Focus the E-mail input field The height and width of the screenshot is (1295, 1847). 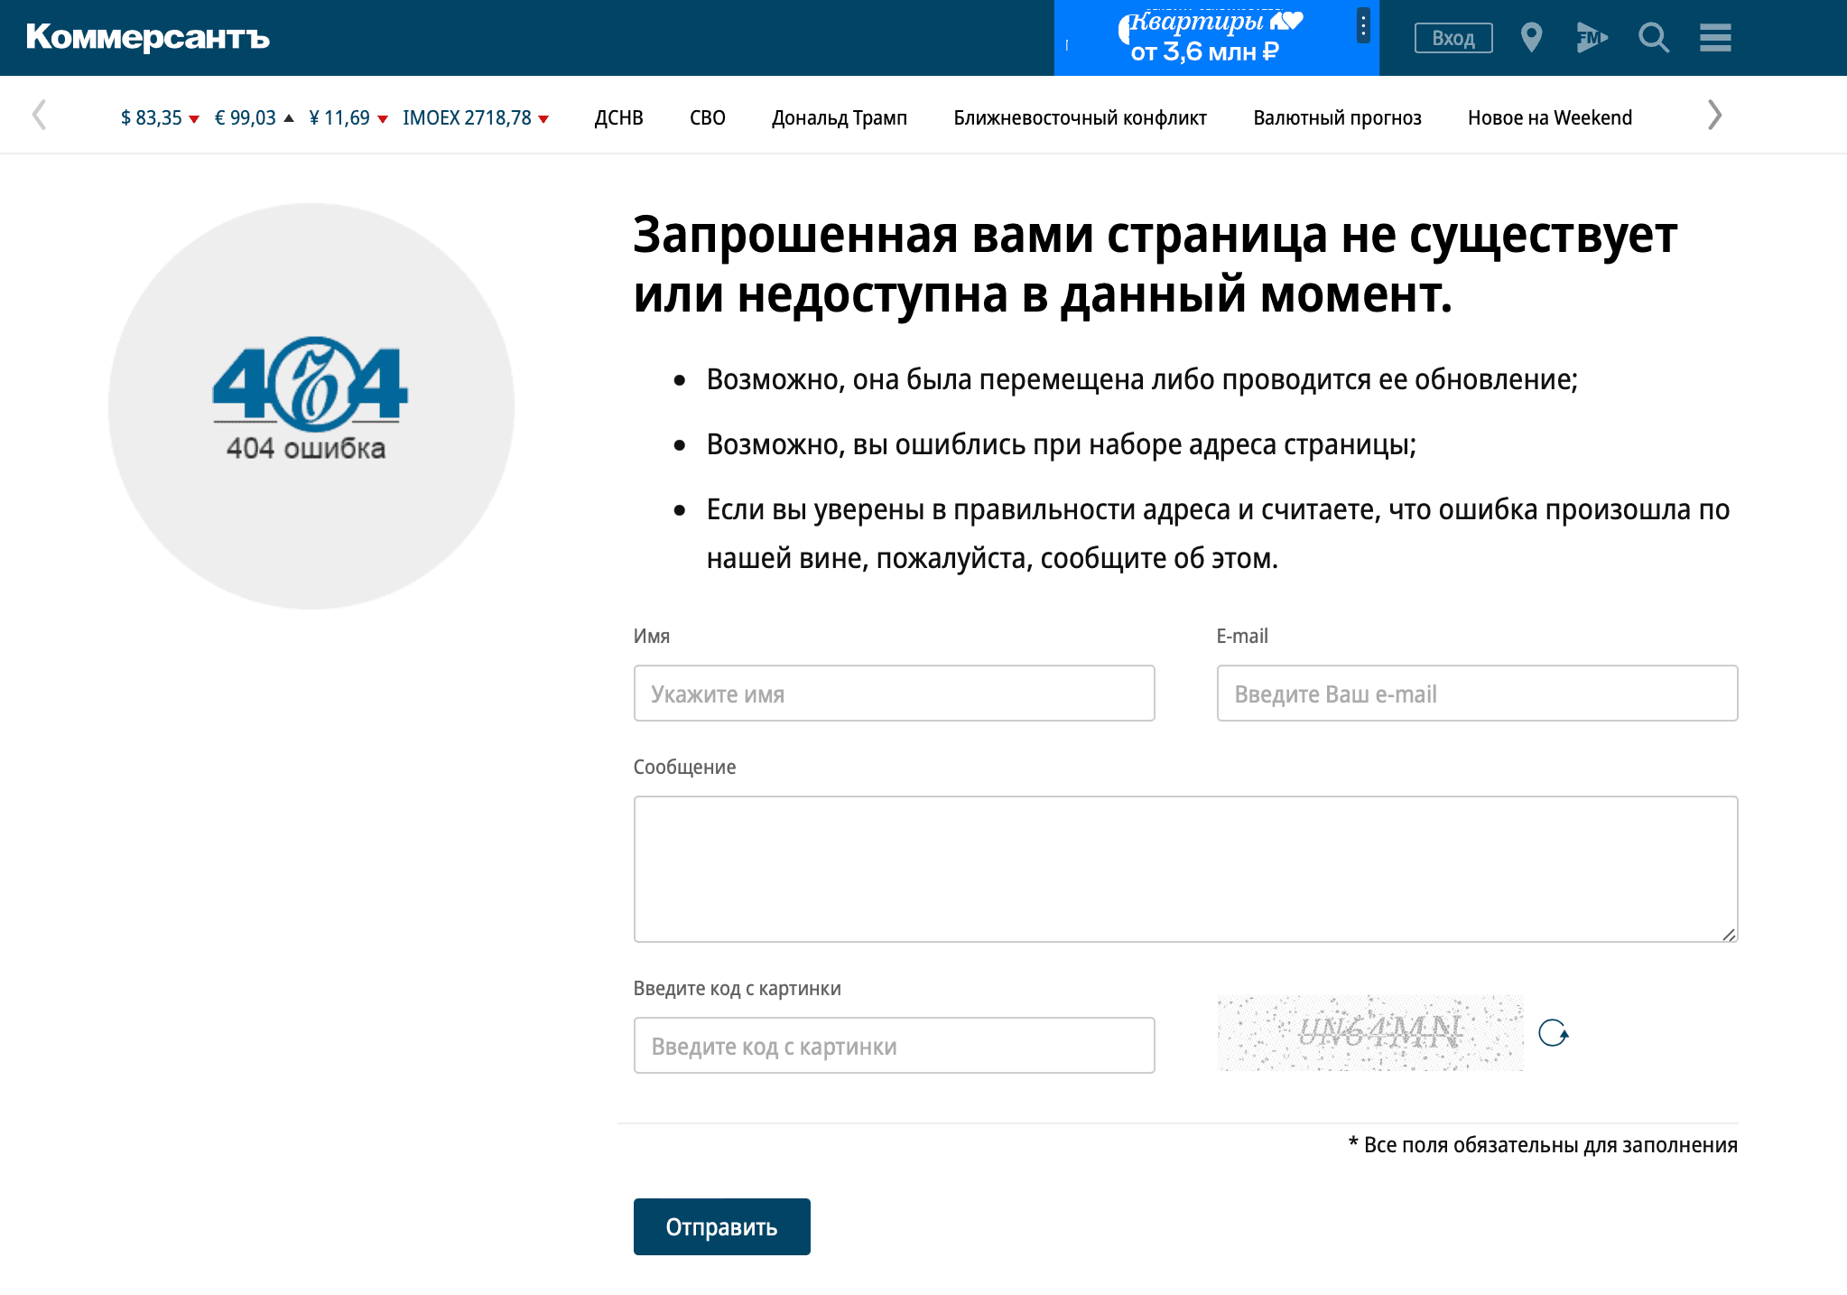pos(1477,694)
